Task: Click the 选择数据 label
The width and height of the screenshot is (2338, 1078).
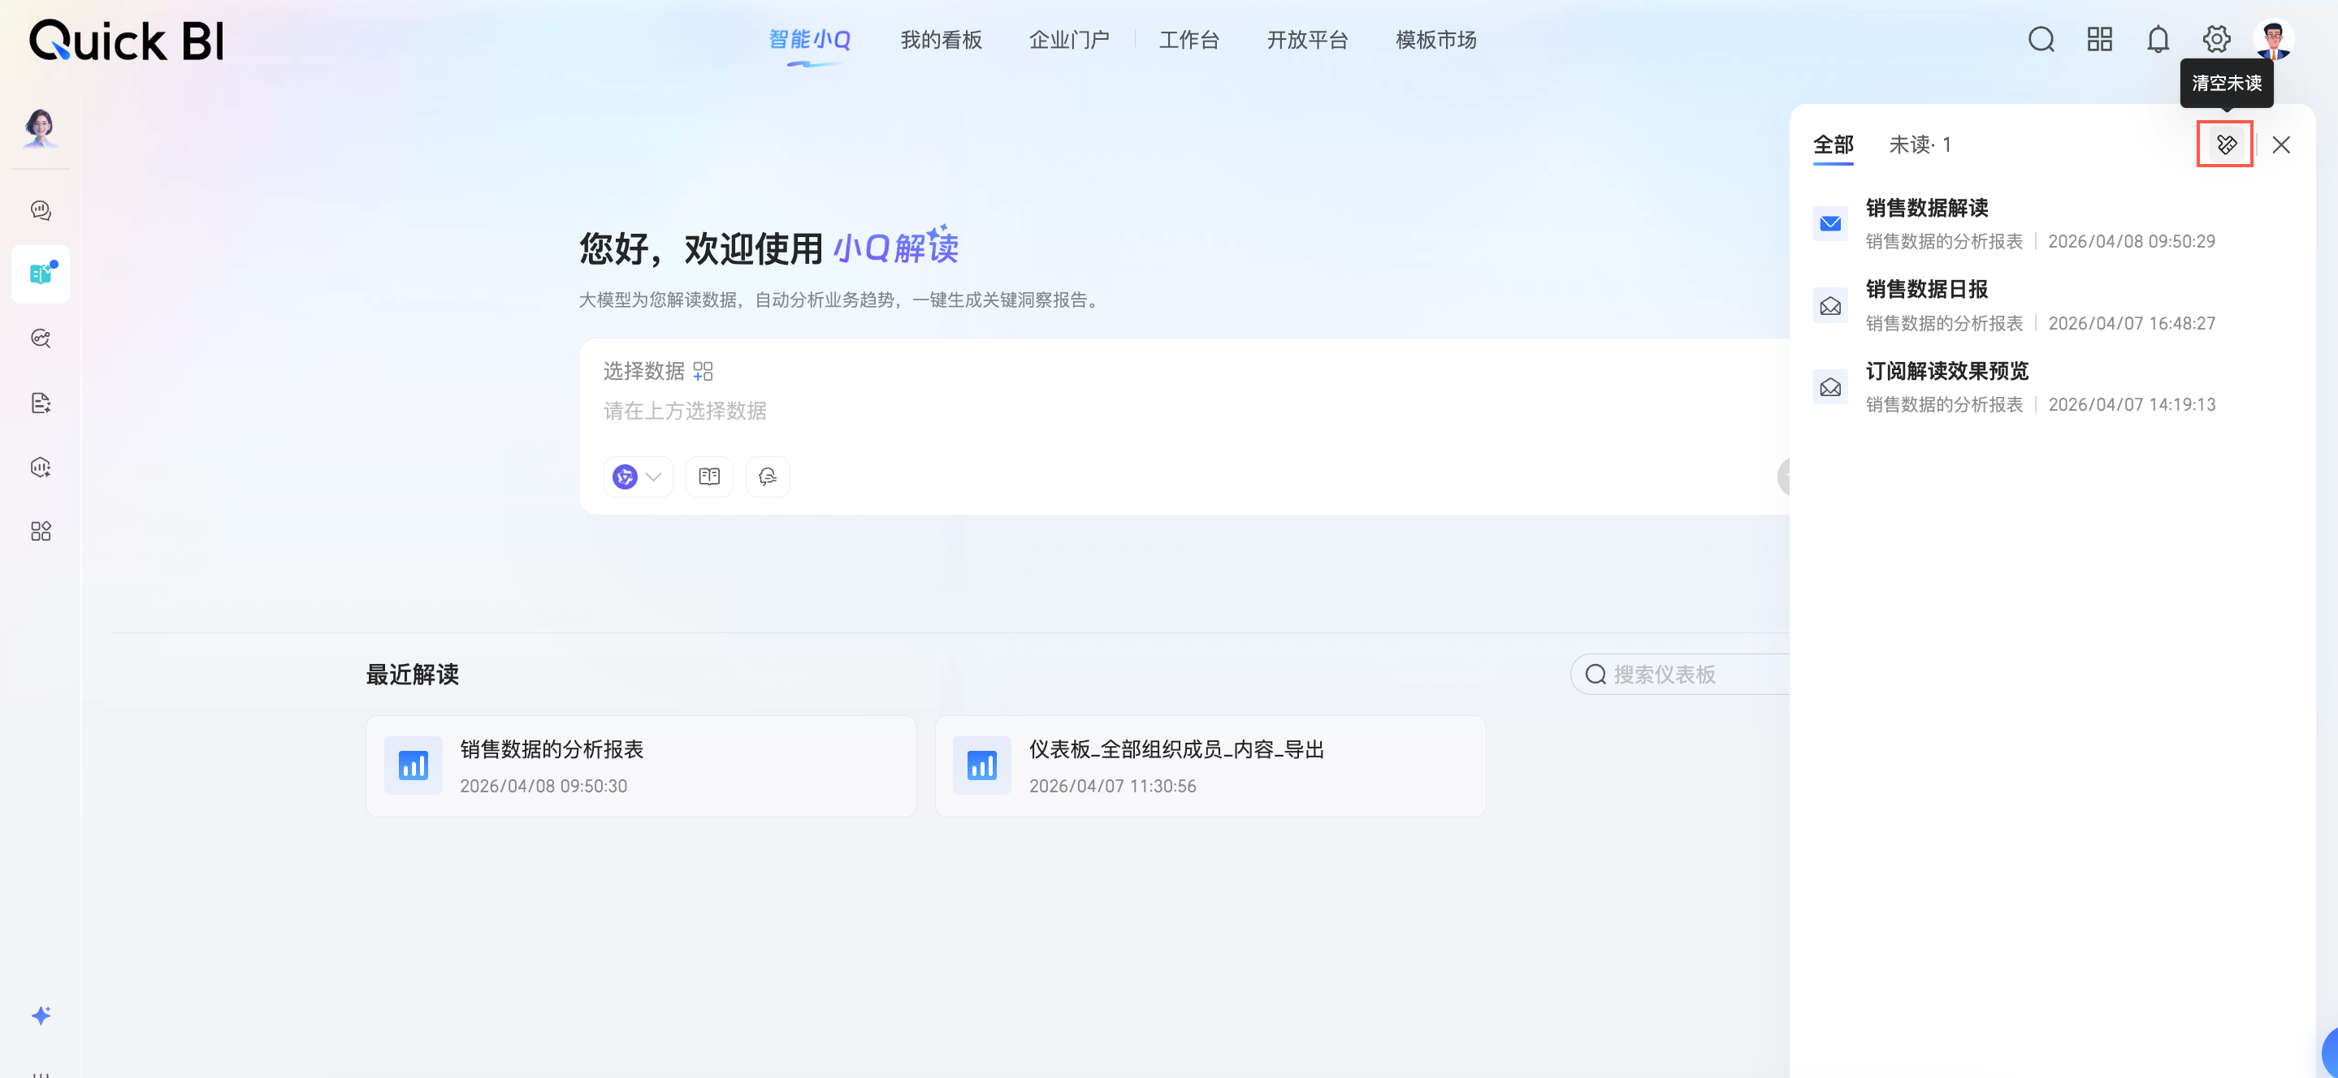Action: [x=643, y=371]
